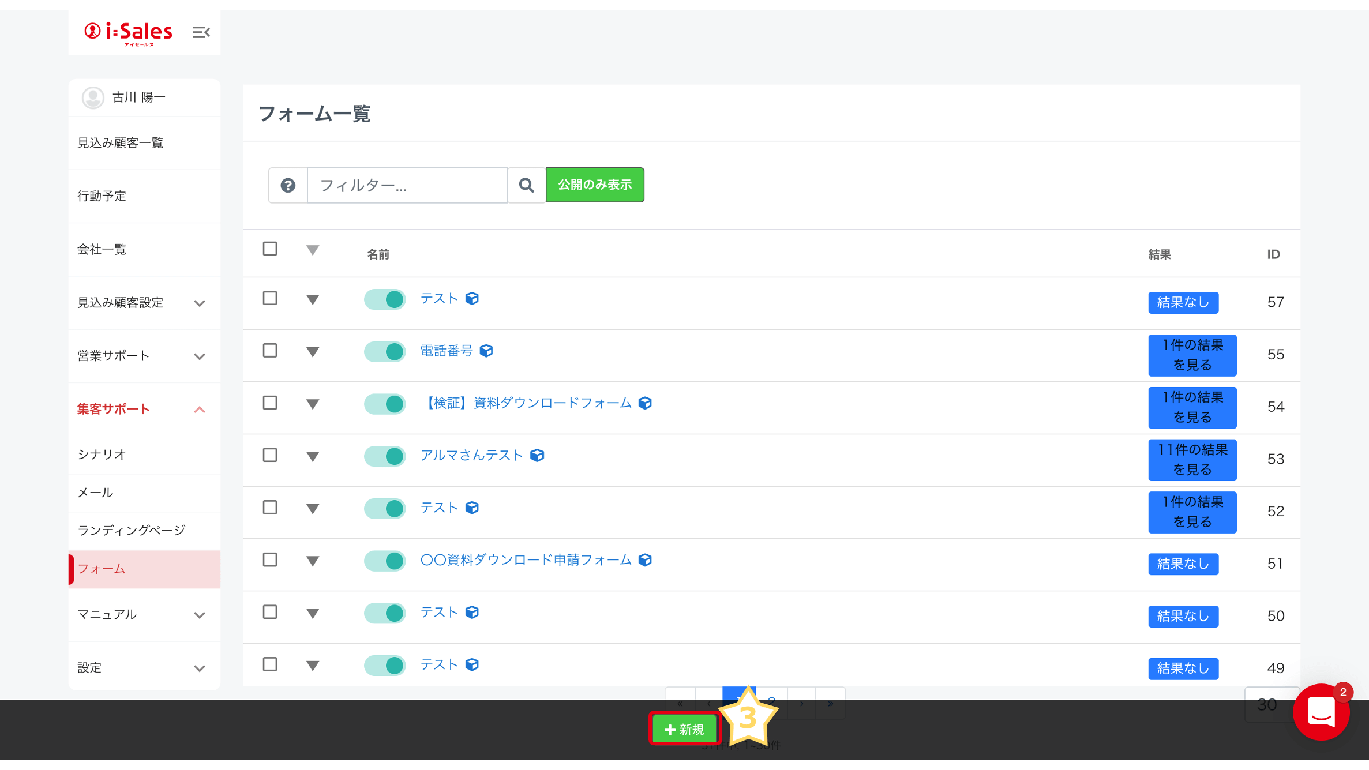Image resolution: width=1369 pixels, height=770 pixels.
Task: Click the 公開のみ表示 button
Action: point(595,185)
